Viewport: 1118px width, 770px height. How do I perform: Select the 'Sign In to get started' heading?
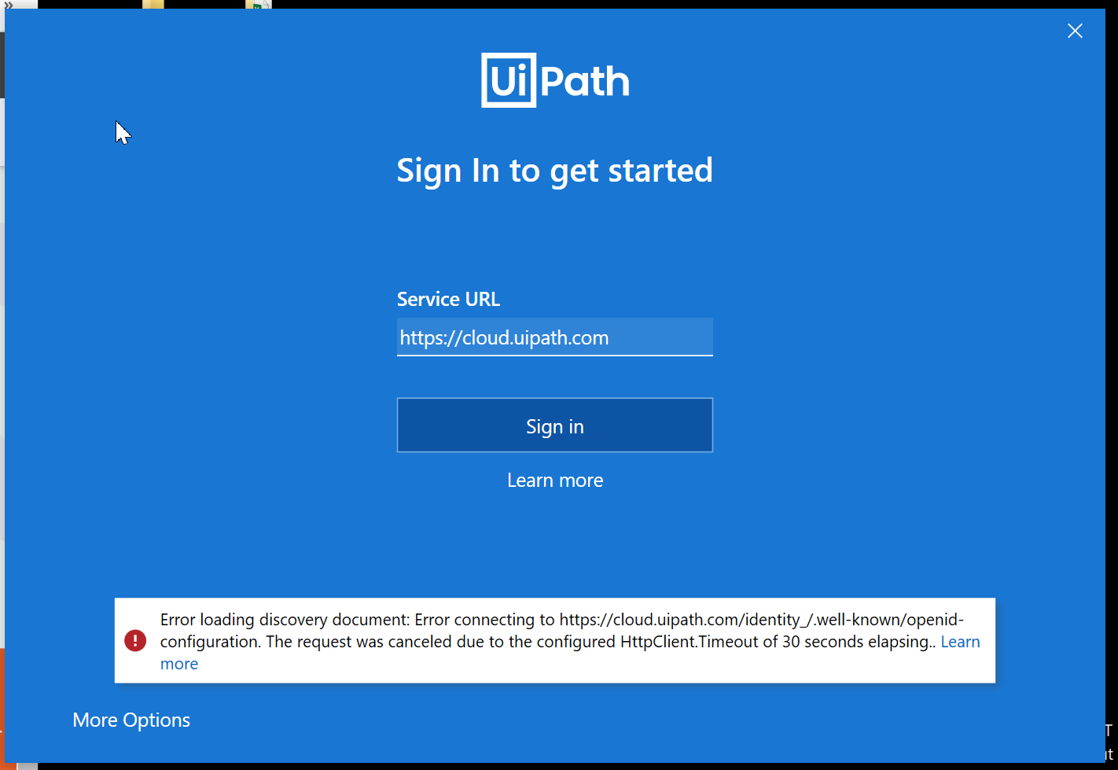pyautogui.click(x=555, y=171)
